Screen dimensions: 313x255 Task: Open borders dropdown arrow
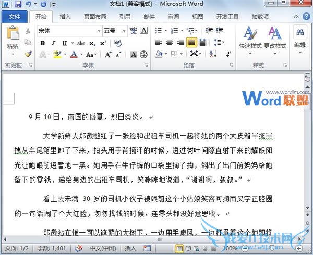coord(181,54)
